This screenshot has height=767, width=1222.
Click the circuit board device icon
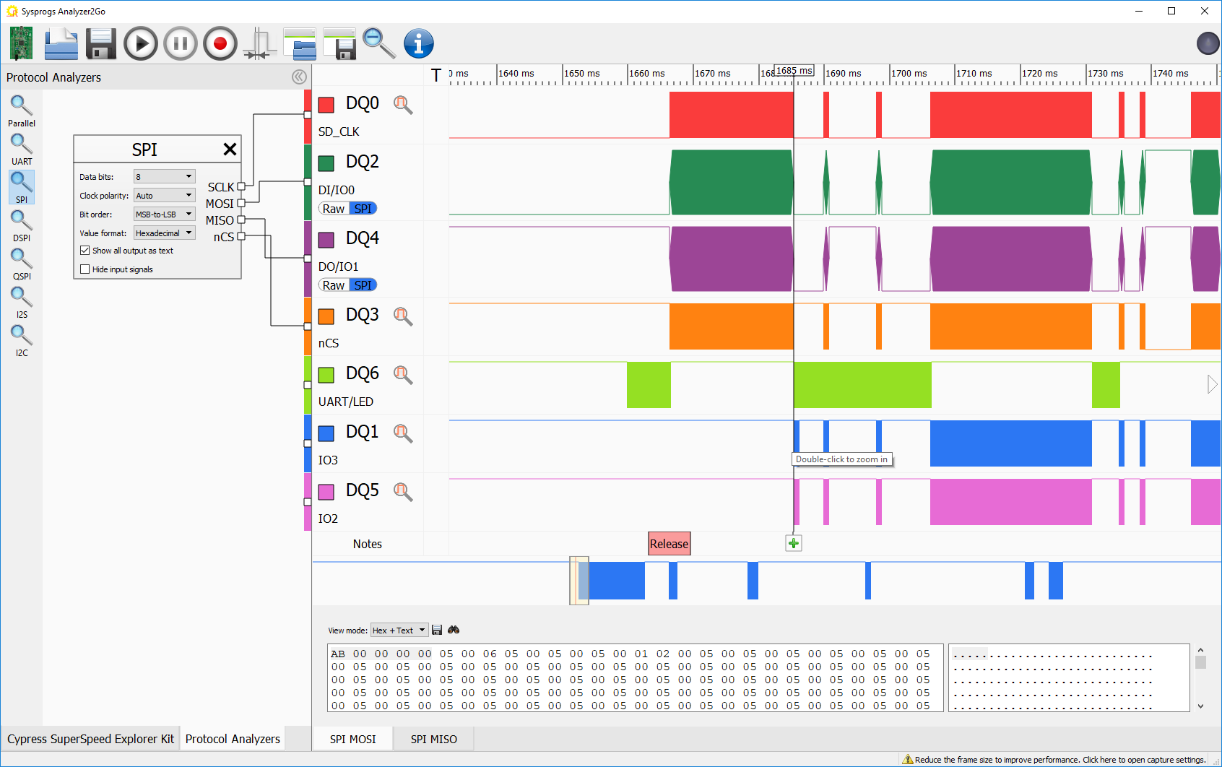[22, 43]
